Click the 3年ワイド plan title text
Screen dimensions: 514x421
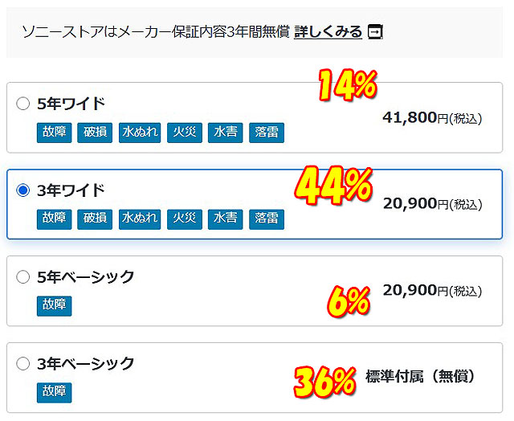(x=71, y=190)
